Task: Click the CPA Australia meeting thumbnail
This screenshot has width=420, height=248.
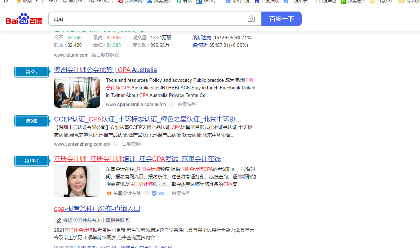Action: [77, 92]
